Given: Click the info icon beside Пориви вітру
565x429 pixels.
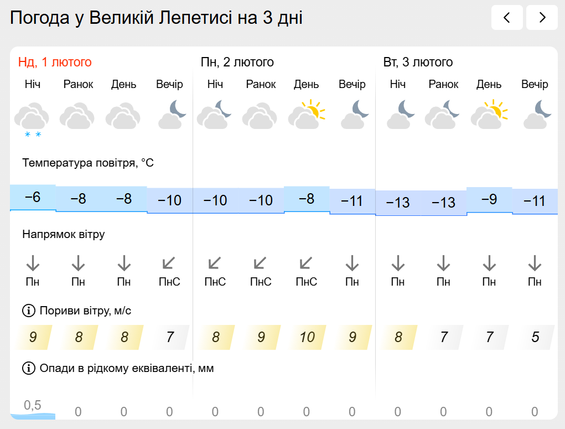Looking at the screenshot, I should tap(28, 311).
